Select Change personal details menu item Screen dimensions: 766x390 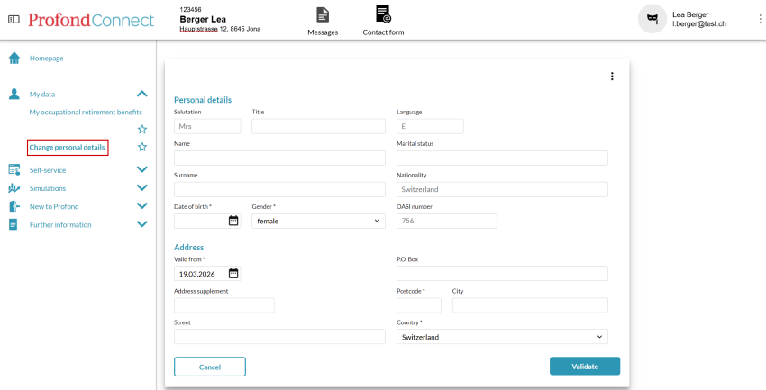tap(67, 147)
